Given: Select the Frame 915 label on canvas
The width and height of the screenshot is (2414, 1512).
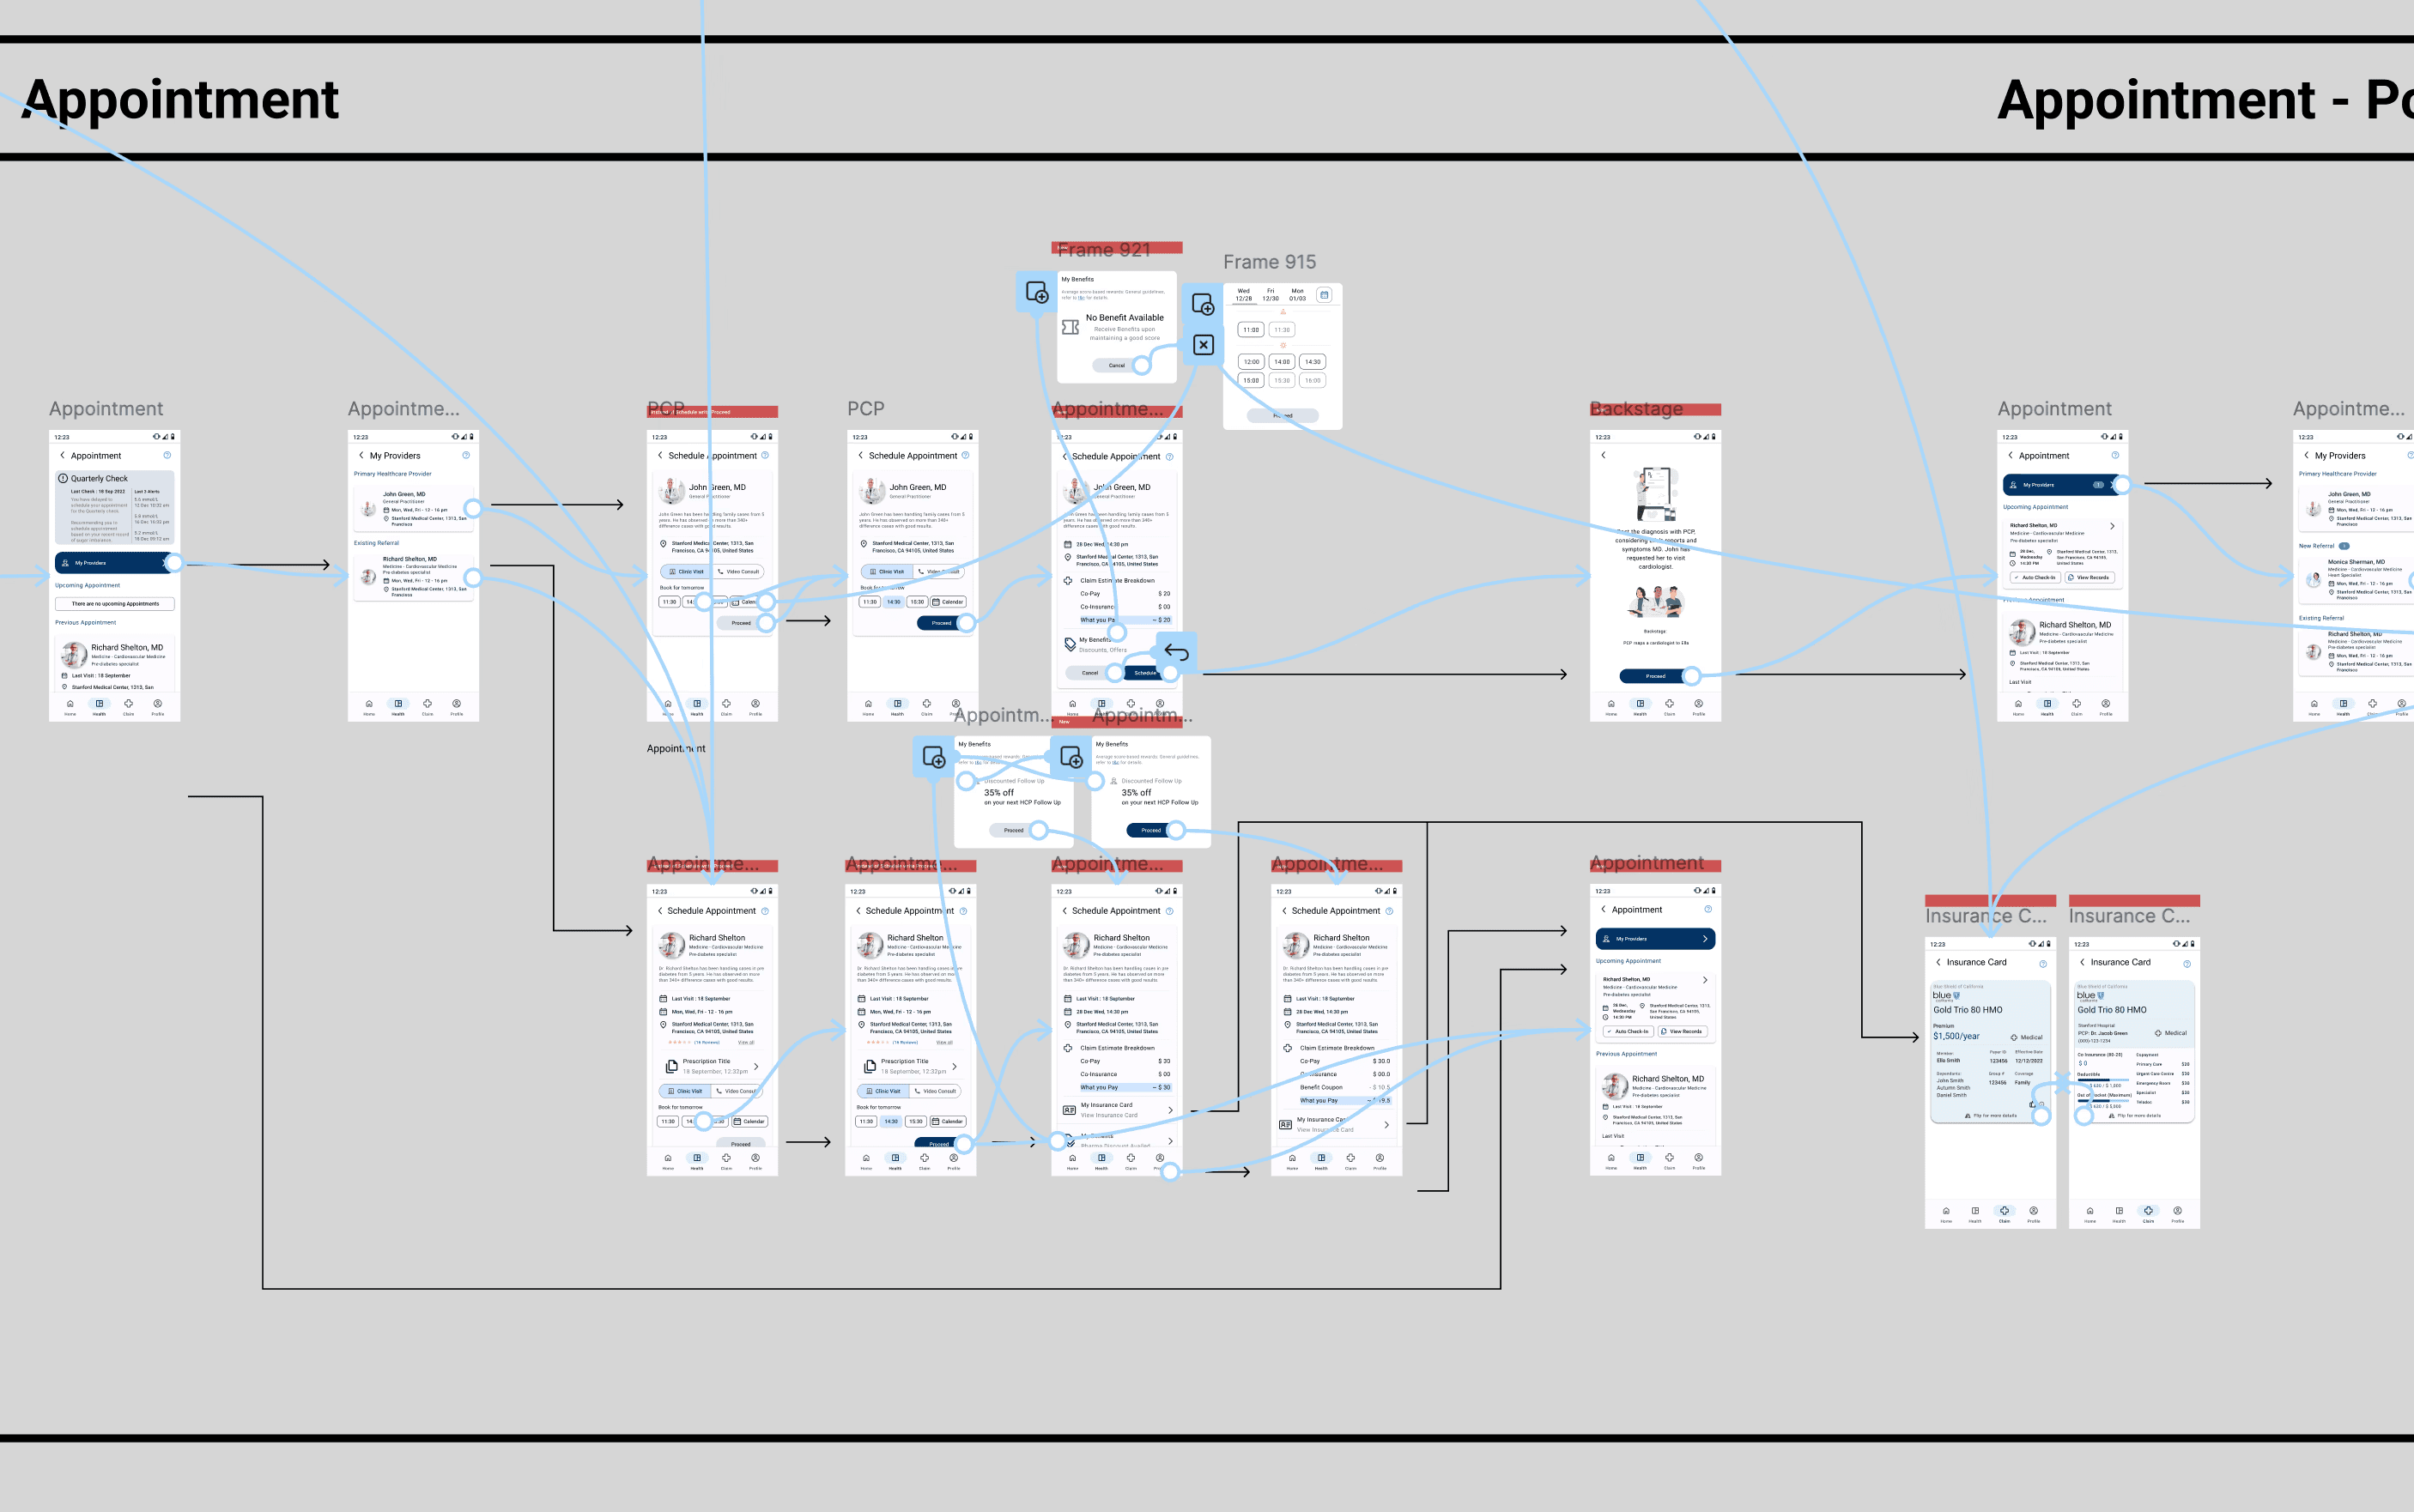Looking at the screenshot, I should coord(1269,262).
